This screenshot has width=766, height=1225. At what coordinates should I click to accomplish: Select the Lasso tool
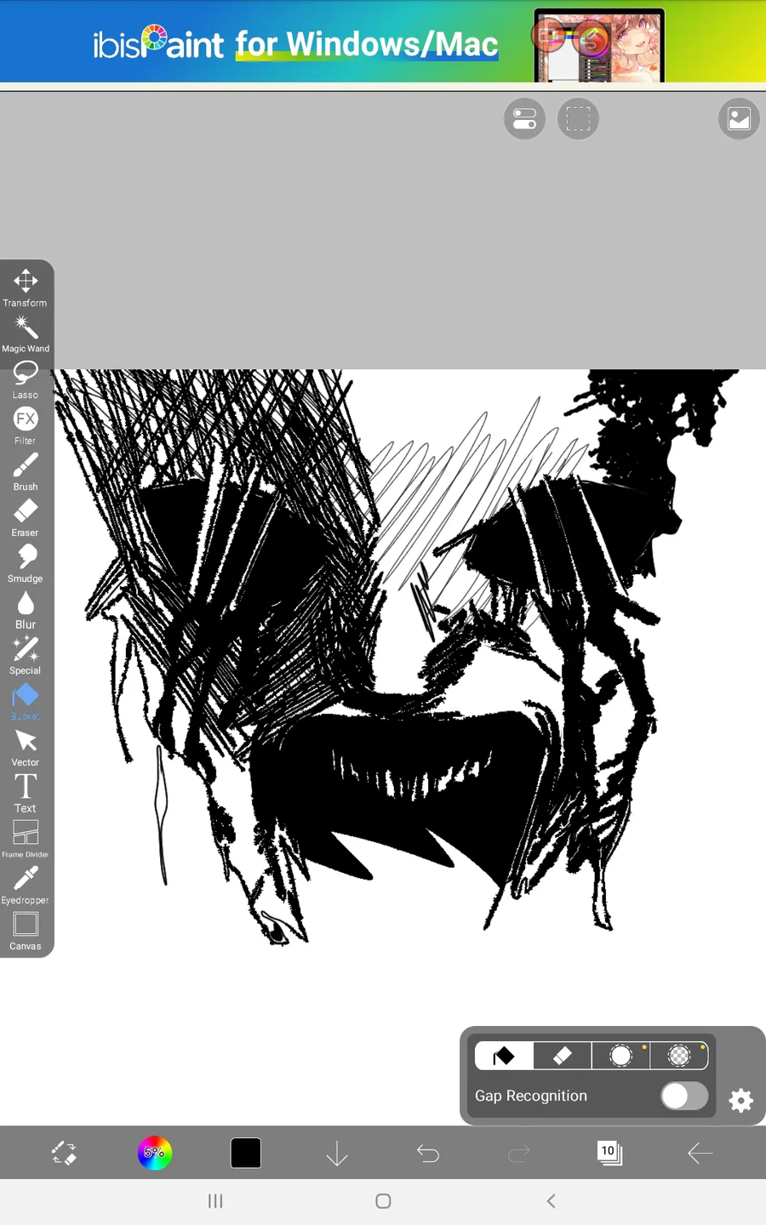26,380
